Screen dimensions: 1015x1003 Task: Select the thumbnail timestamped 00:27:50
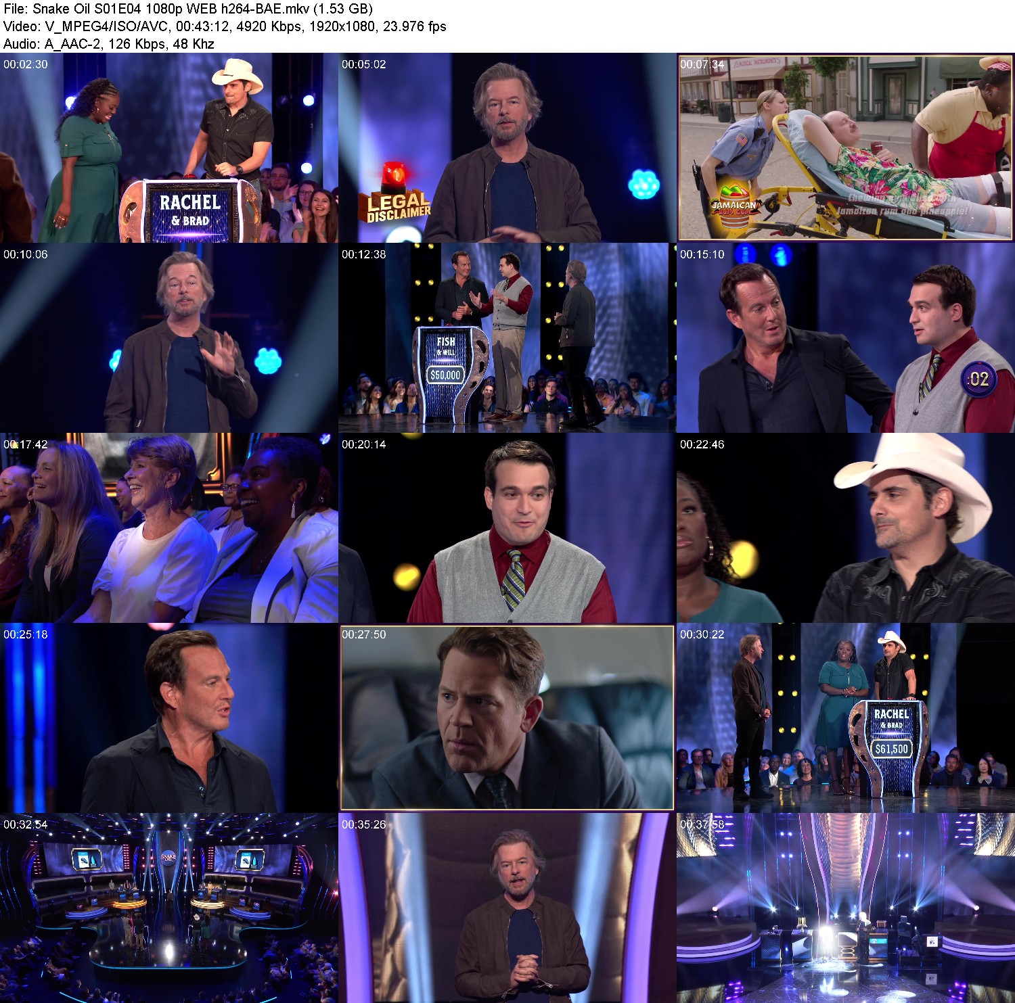point(507,718)
